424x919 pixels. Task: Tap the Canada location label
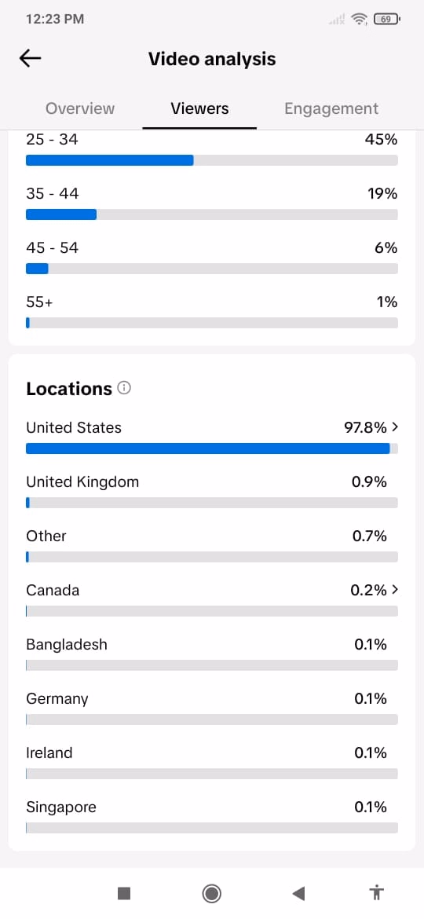coord(53,590)
